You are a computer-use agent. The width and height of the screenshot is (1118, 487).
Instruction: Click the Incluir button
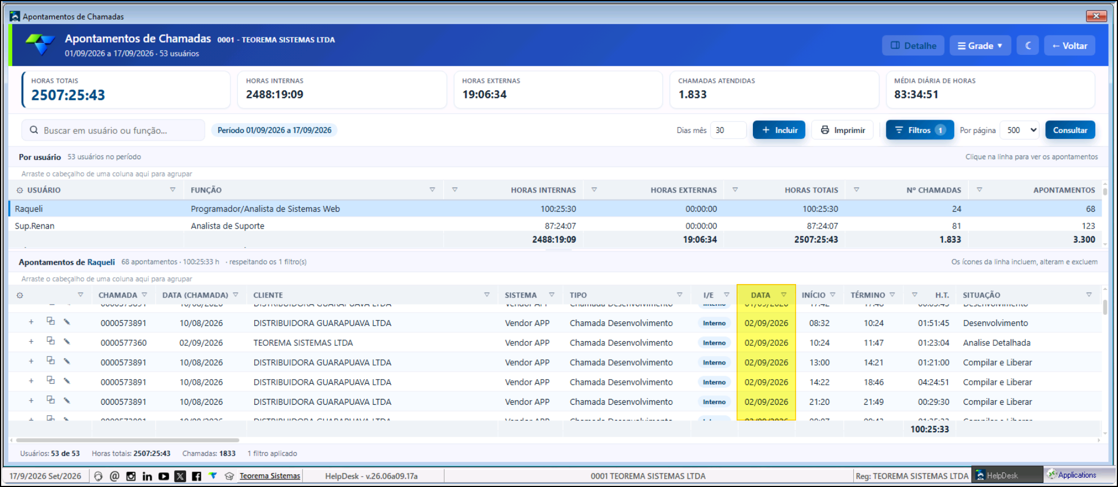pyautogui.click(x=779, y=130)
